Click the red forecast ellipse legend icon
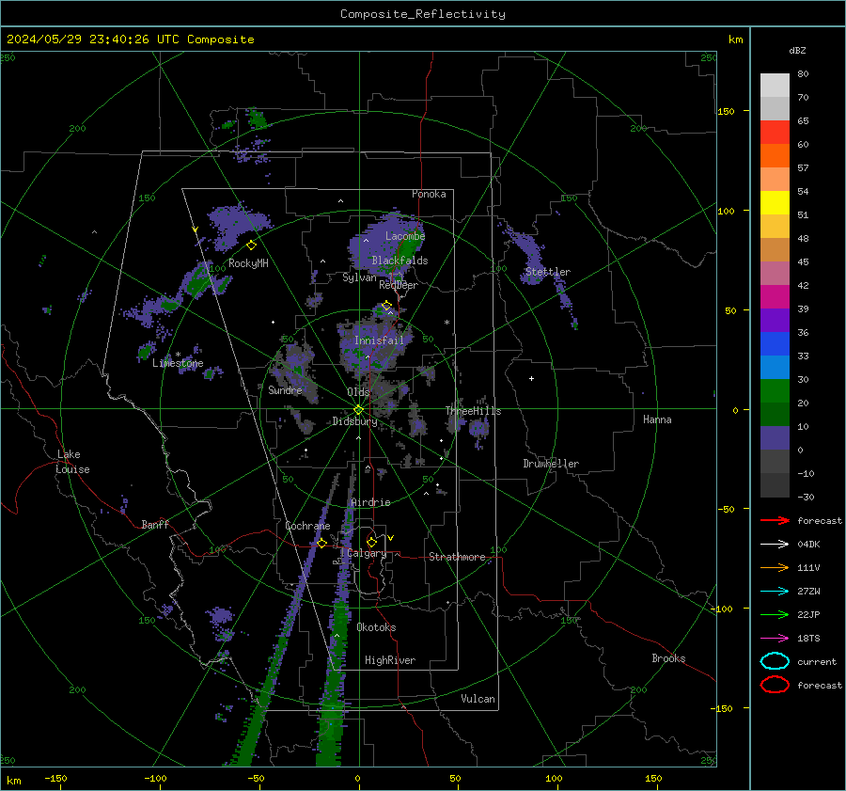 775,685
